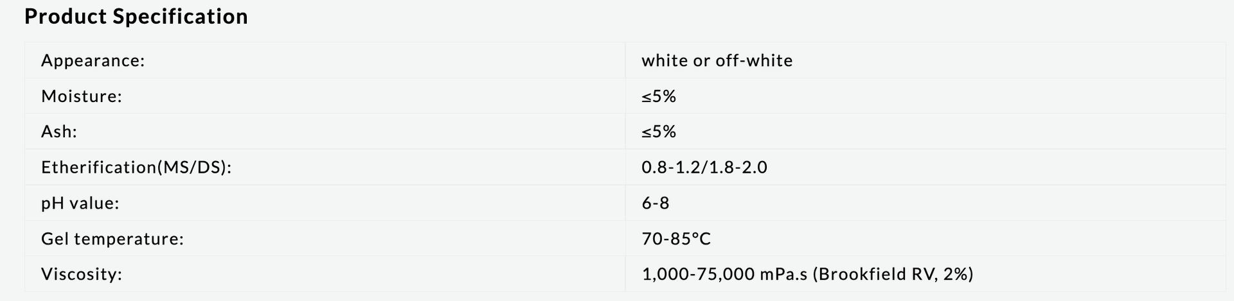Viewport: 1234px width, 301px height.
Task: Select the Viscosity label cell
Action: point(325,274)
